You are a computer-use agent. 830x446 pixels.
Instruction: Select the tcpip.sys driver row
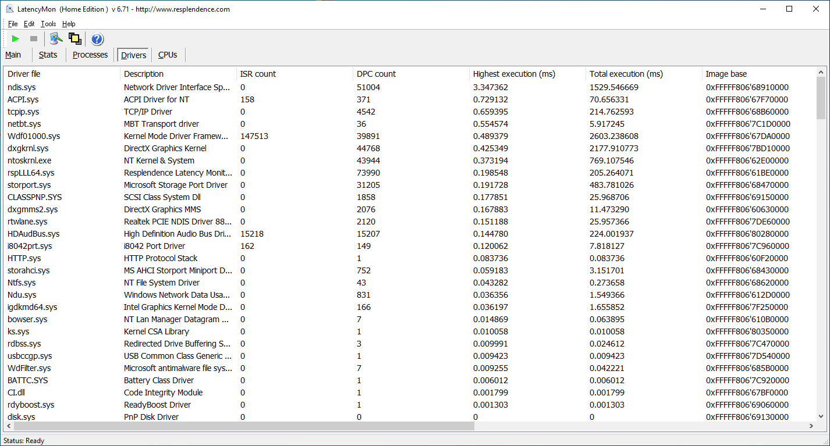(x=410, y=112)
